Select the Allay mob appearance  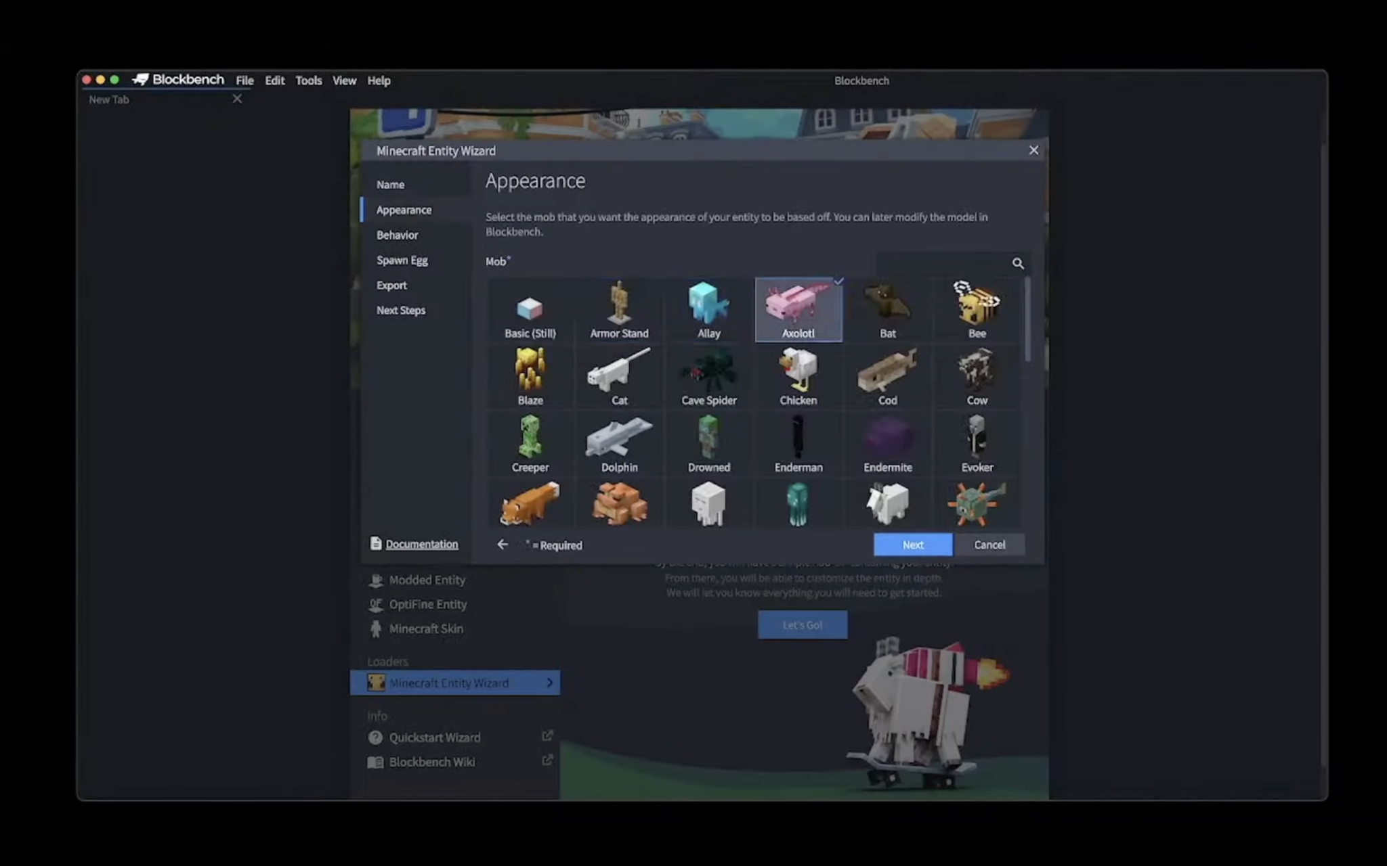[x=708, y=310]
